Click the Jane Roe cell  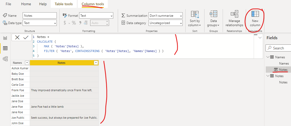pyautogui.click(x=20, y=112)
